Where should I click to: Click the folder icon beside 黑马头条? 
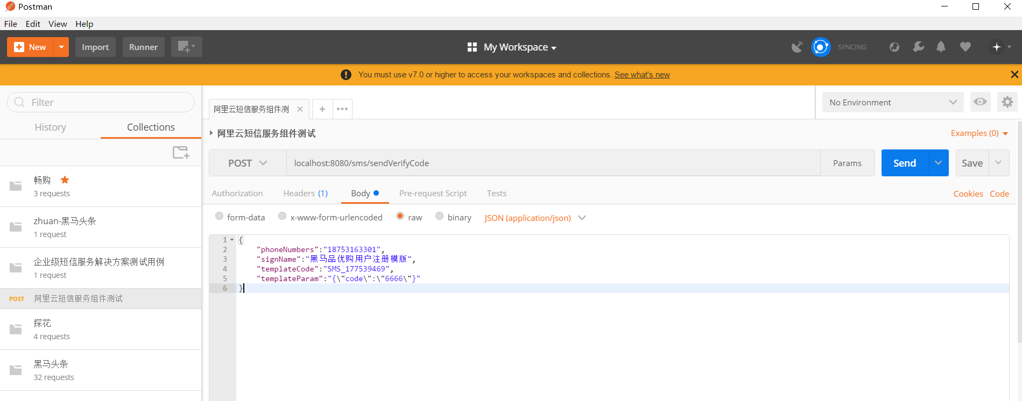[16, 370]
